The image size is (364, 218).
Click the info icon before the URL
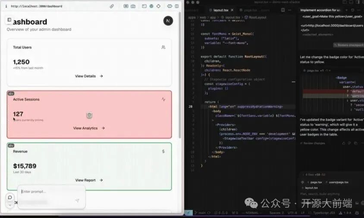click(x=6, y=6)
